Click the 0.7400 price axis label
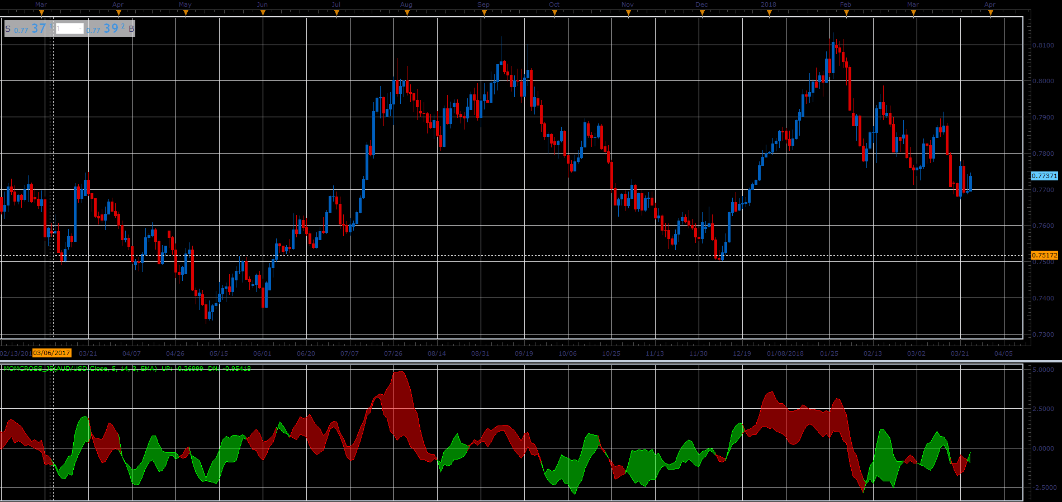Viewport: 1062px width, 502px height. [1043, 298]
